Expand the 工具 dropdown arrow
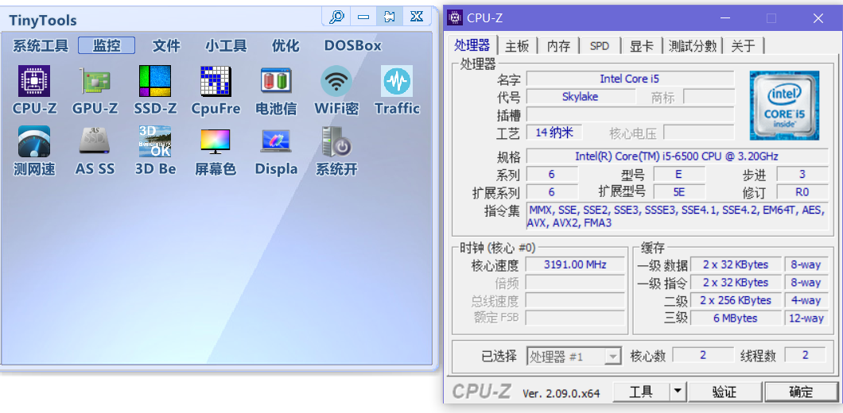This screenshot has height=413, width=843. coord(678,392)
